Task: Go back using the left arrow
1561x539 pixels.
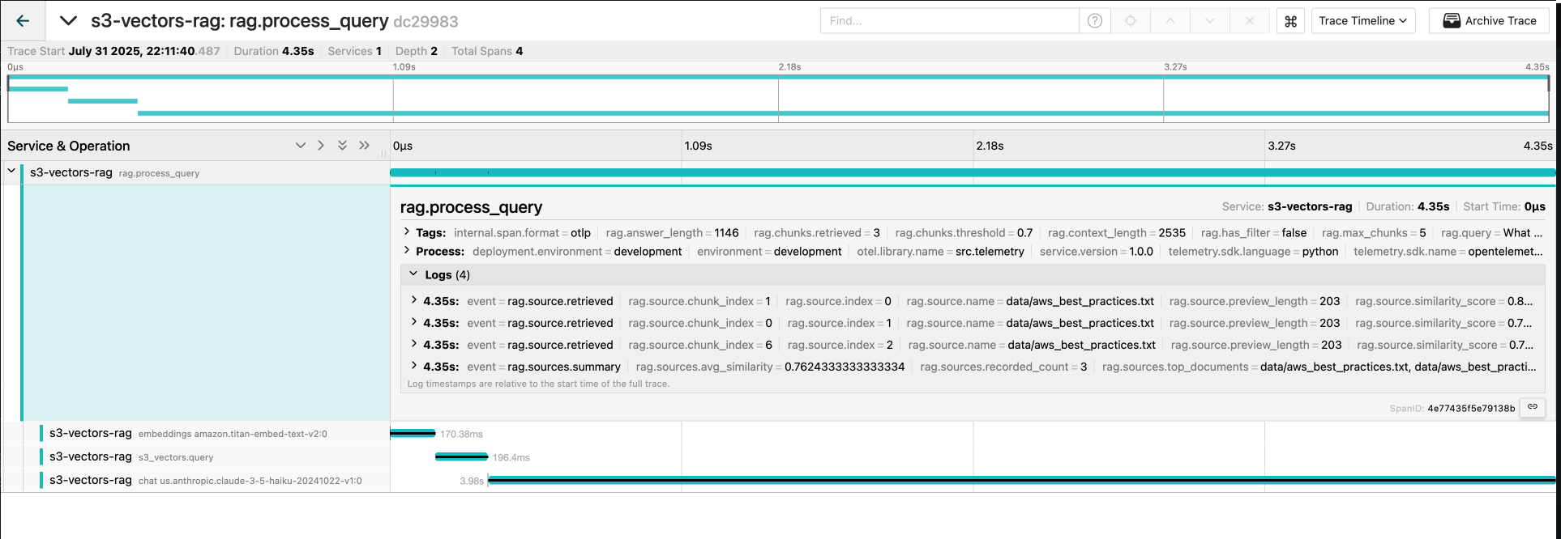Action: pos(23,21)
